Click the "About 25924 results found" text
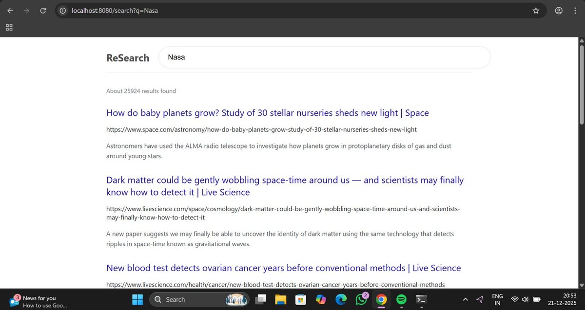Image resolution: width=585 pixels, height=310 pixels. pos(141,91)
